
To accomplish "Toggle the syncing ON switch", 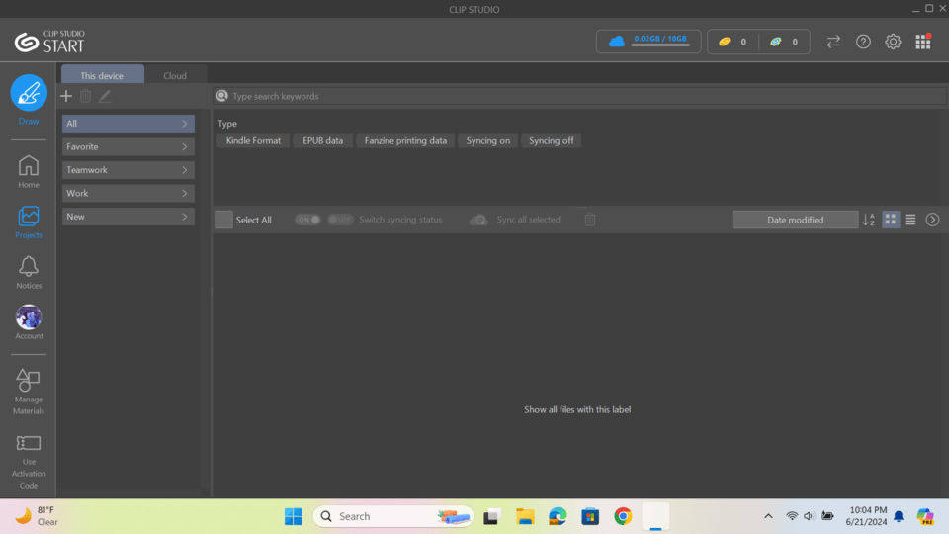I will pos(308,220).
